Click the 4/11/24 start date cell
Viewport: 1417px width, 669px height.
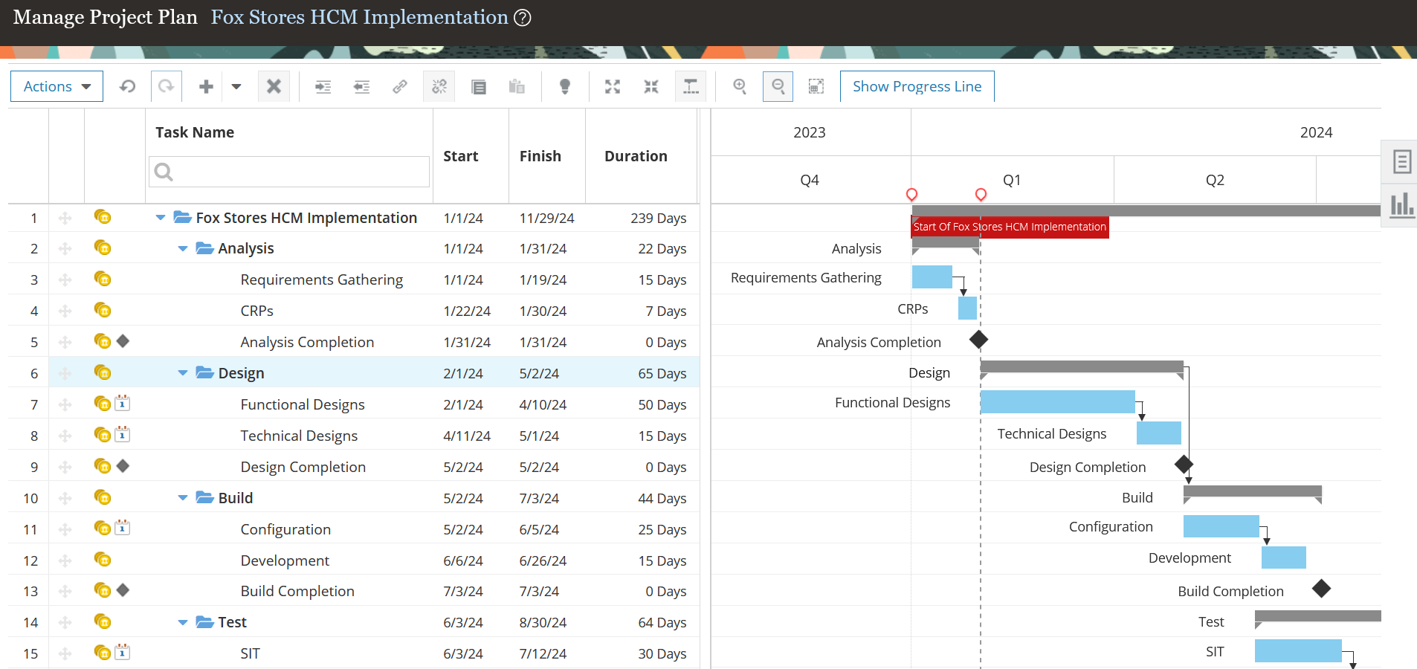point(467,436)
